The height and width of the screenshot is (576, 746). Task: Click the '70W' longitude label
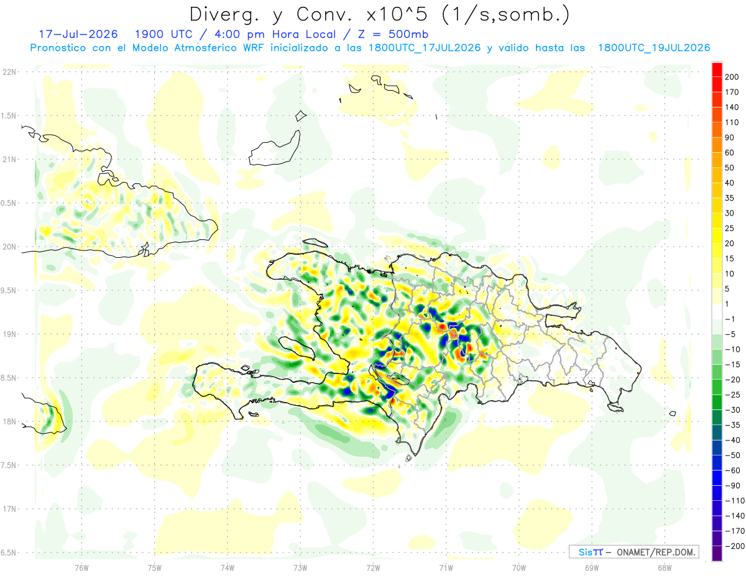[x=518, y=567]
